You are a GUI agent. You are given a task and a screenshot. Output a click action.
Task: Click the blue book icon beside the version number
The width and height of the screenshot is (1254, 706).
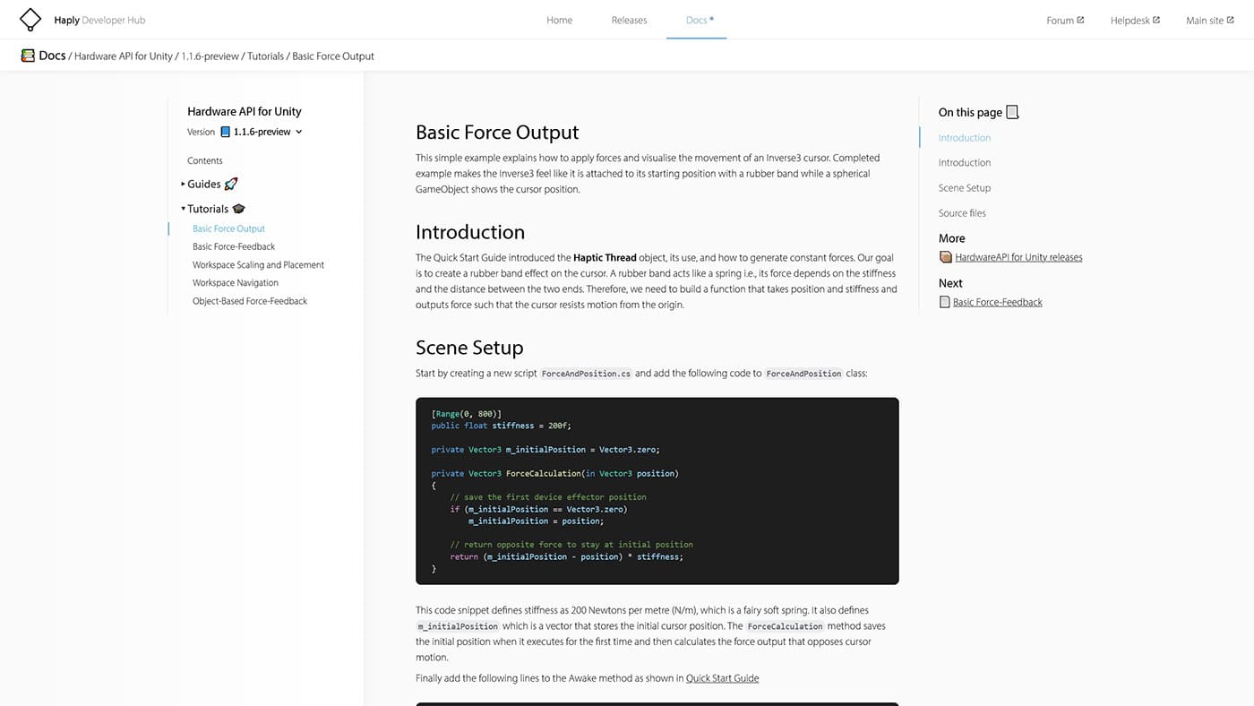click(226, 132)
